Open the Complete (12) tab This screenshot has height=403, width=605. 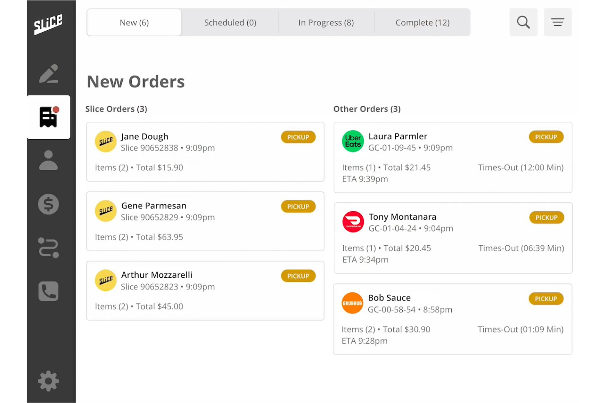click(422, 22)
